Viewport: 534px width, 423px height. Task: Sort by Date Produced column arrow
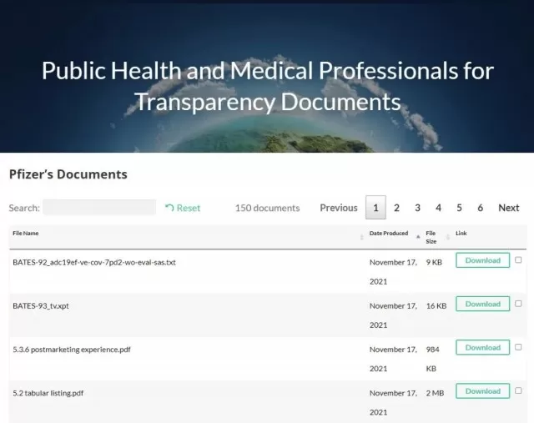click(x=418, y=237)
